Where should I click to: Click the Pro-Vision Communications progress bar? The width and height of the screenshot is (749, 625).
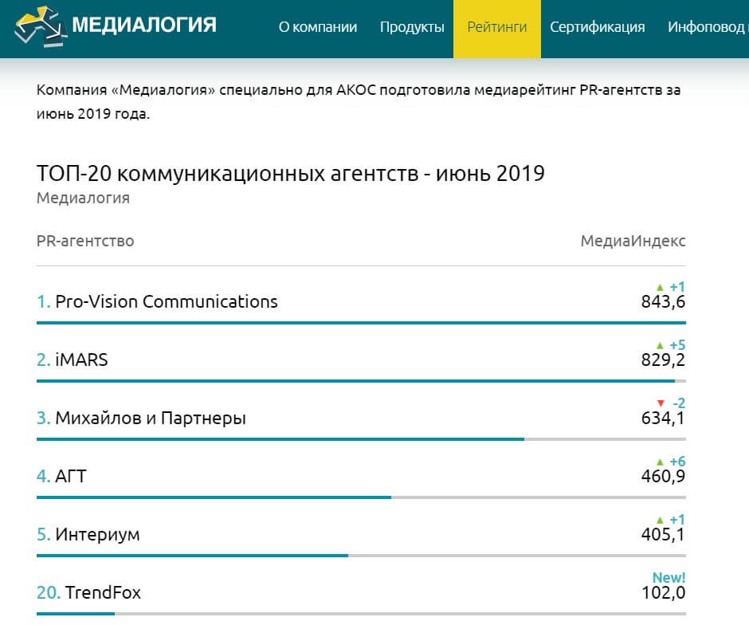tap(361, 323)
